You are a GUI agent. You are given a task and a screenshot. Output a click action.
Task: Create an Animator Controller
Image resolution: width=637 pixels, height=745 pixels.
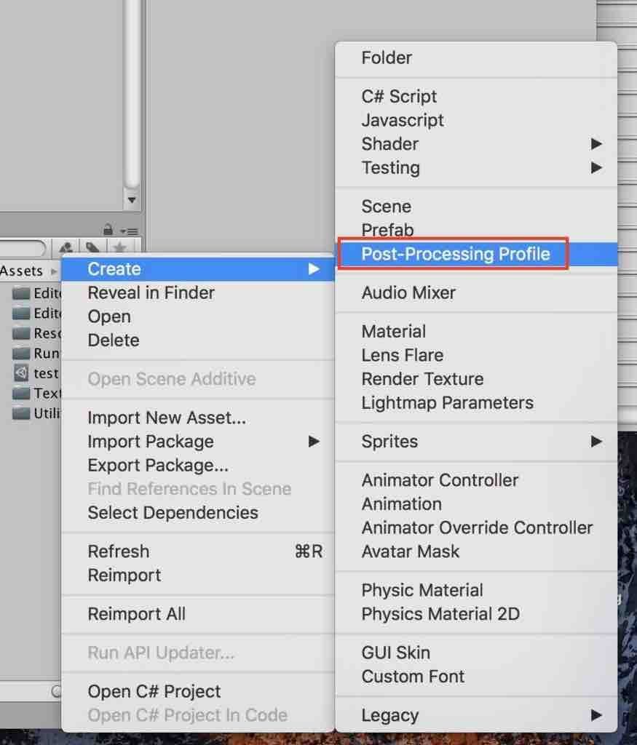pos(476,480)
